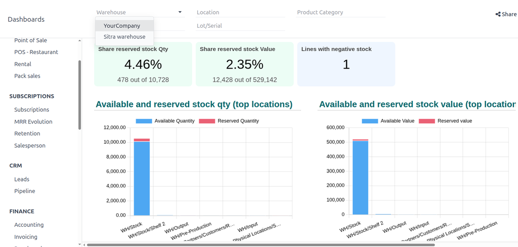Open the Product Category filter
Image resolution: width=518 pixels, height=247 pixels.
340,12
